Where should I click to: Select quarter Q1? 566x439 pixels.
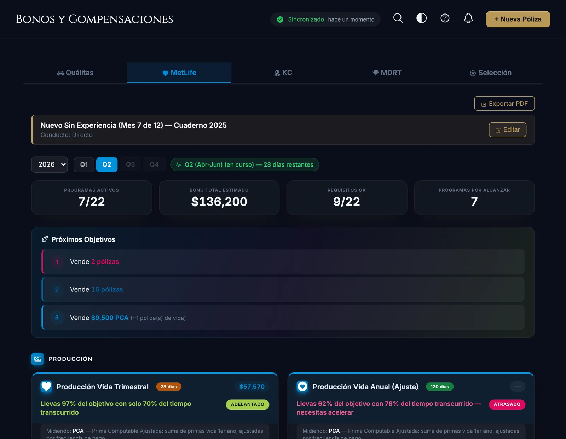[84, 164]
